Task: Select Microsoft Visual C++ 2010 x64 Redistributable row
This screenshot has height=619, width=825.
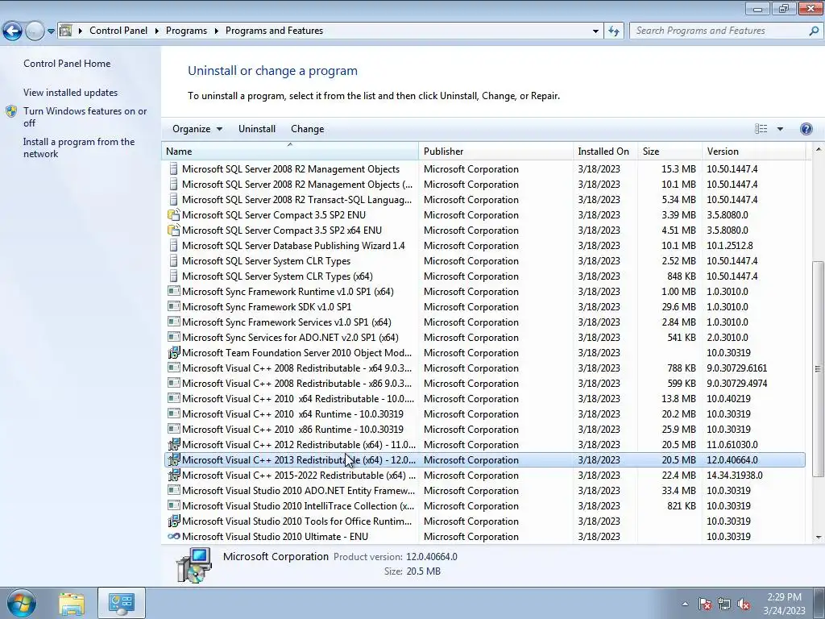Action: pos(484,398)
